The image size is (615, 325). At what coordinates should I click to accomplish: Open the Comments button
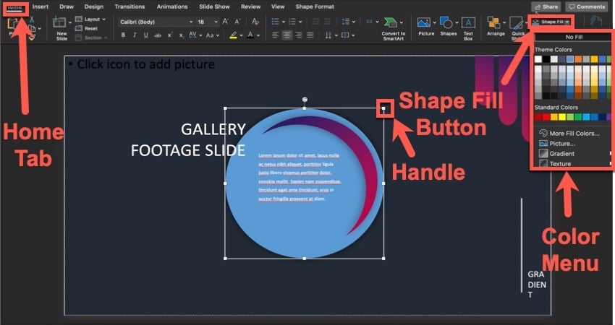586,6
